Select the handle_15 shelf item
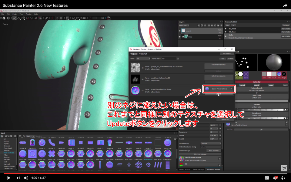Image resolution: width=291 pixels, height=182 pixels. tap(32, 144)
